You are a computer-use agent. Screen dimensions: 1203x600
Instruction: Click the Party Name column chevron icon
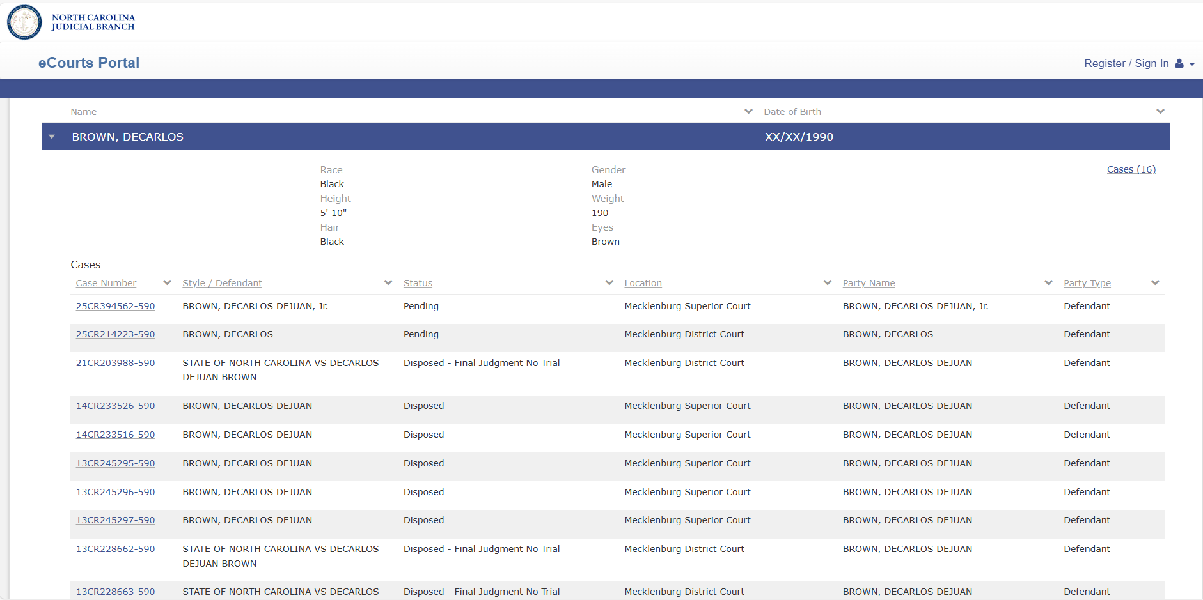1048,282
